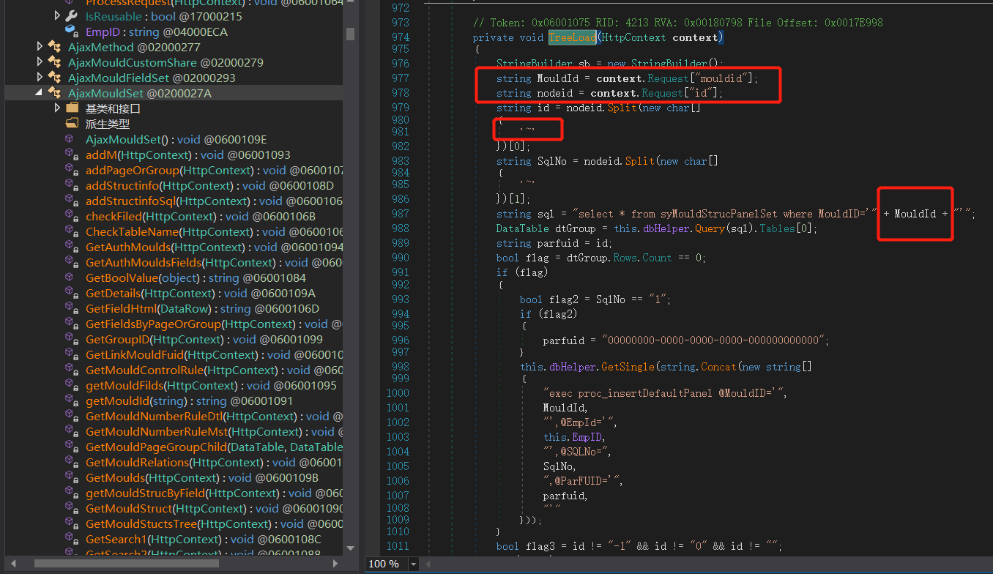Viewport: 993px width, 574px height.
Task: Select GetFieldsByPageOrGroup in the tree
Action: coord(214,324)
